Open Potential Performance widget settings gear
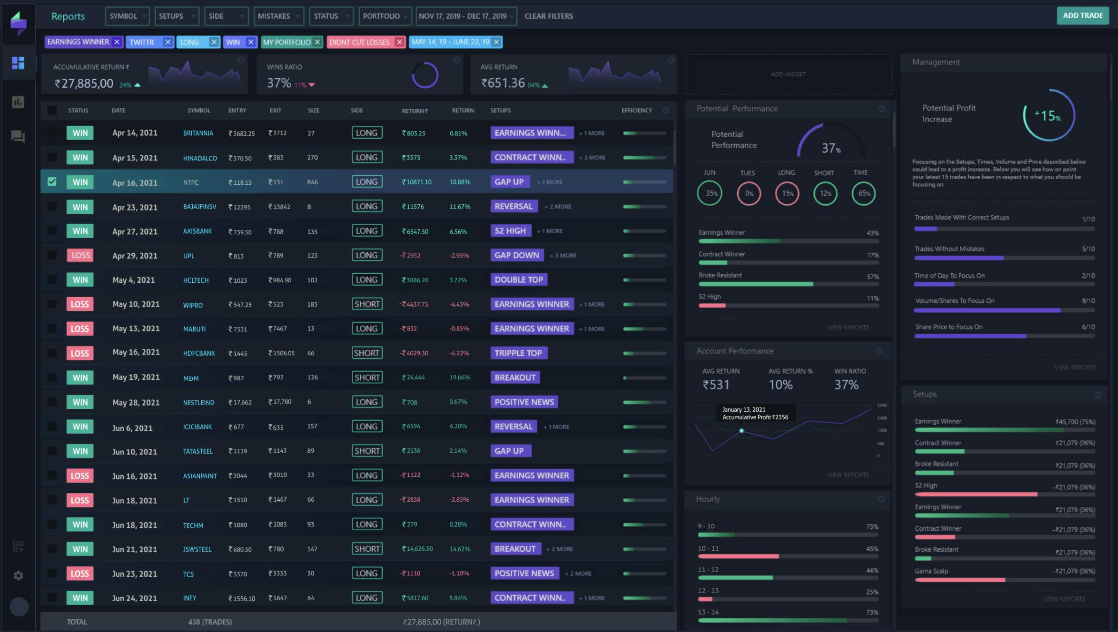1118x632 pixels. pyautogui.click(x=881, y=109)
